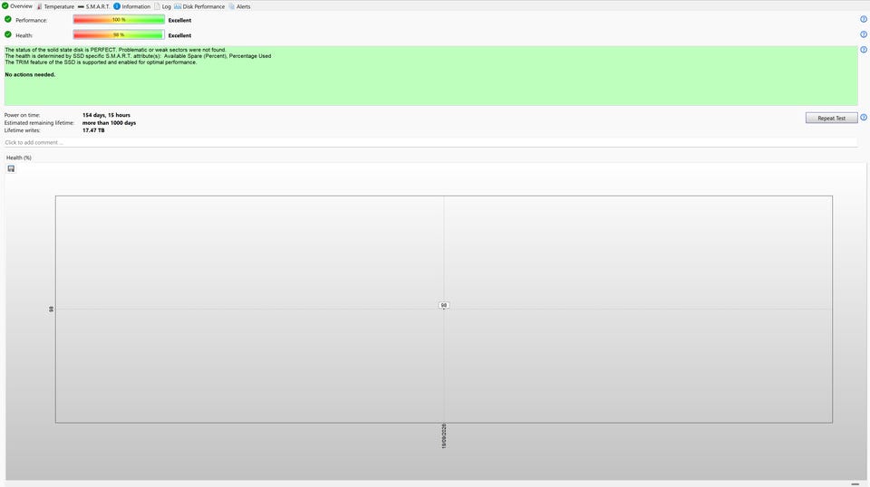The image size is (870, 487).
Task: Click the green checkmark icon beside Health
Action: pos(8,34)
